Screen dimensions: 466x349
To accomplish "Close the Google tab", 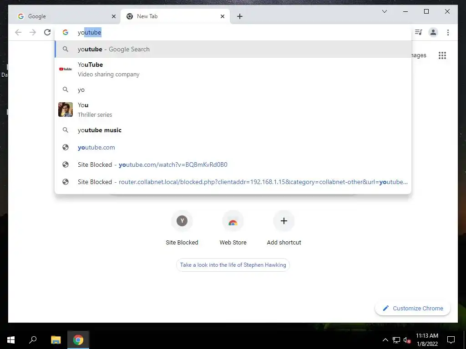I will coord(113,16).
